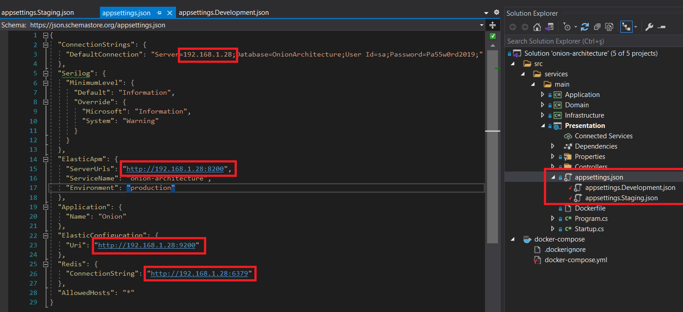Click the Back navigation arrow in Solution Explorer
The height and width of the screenshot is (312, 683).
[x=513, y=27]
